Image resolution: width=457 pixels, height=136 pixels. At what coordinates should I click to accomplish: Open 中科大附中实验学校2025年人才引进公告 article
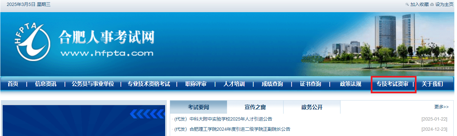point(231,119)
